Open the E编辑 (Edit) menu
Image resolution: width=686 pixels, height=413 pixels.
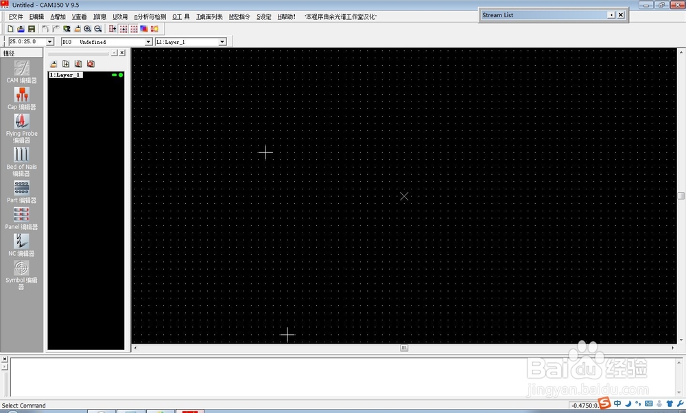coord(37,16)
